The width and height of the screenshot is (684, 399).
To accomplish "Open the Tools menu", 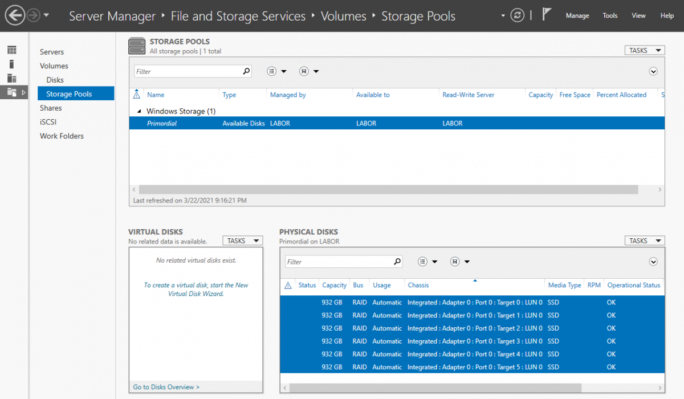I will [610, 15].
